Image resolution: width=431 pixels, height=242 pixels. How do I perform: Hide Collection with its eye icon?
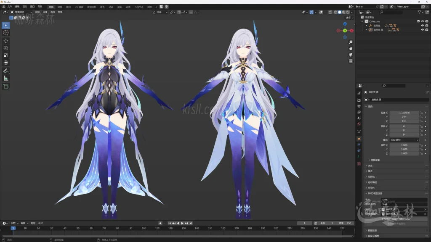pyautogui.click(x=423, y=21)
